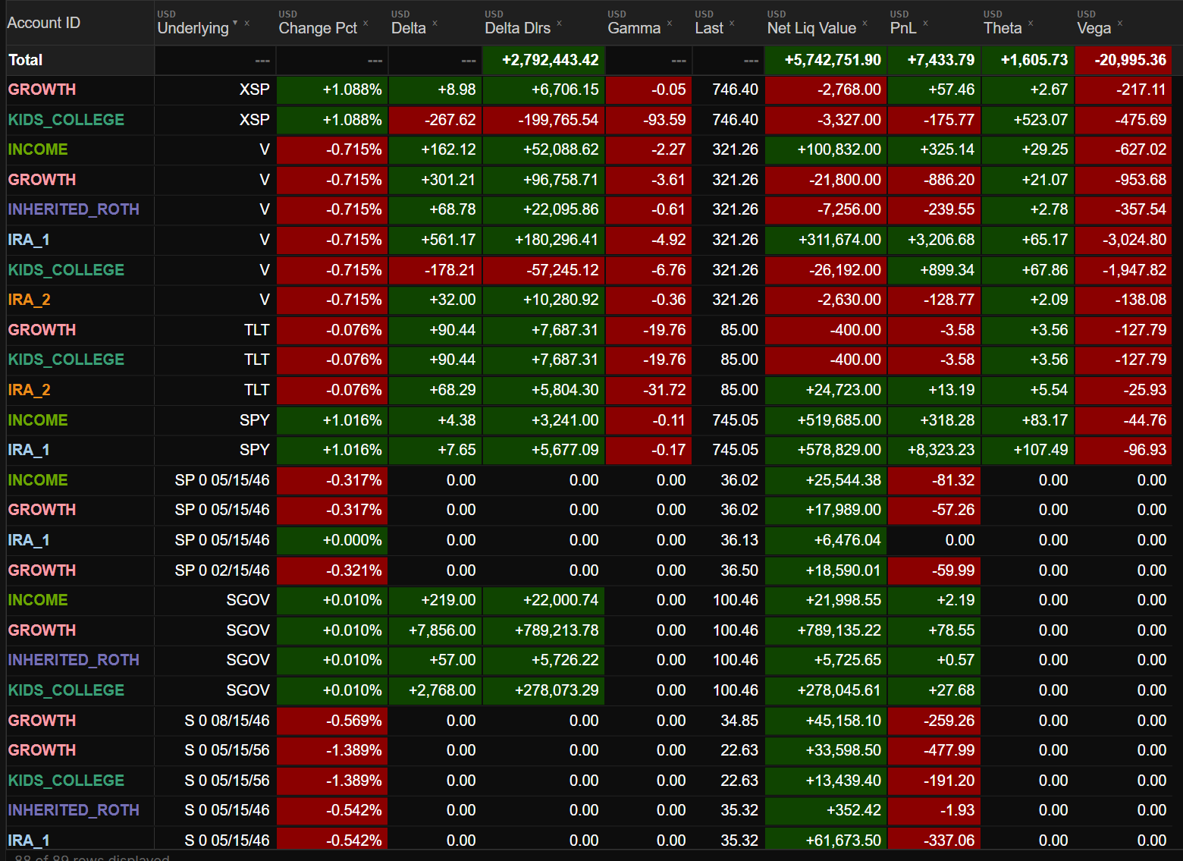Close the Delta column with its x
Image resolution: width=1183 pixels, height=861 pixels.
click(x=435, y=24)
